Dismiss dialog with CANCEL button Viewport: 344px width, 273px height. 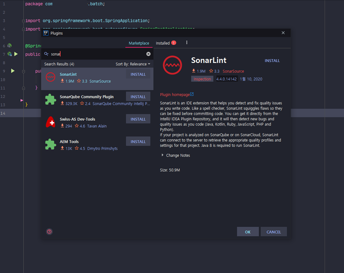tap(274, 232)
